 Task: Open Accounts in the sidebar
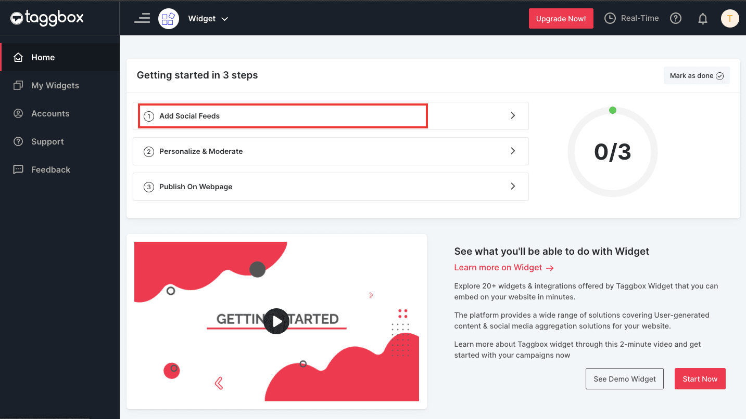click(x=50, y=113)
